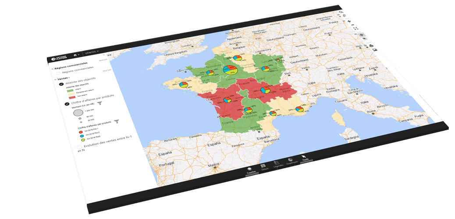455x219 pixels.
Task: Click the Sardegna label on the map
Action: click(x=351, y=139)
